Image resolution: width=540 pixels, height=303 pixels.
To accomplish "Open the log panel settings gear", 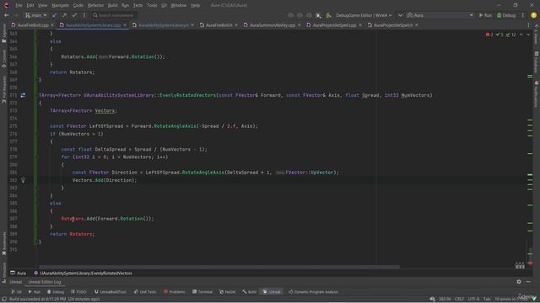I will tap(519, 282).
